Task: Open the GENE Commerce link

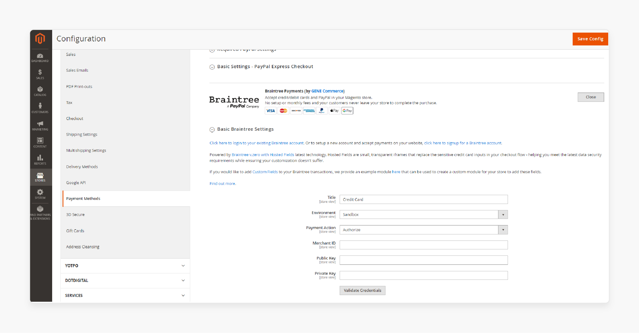Action: coord(327,91)
